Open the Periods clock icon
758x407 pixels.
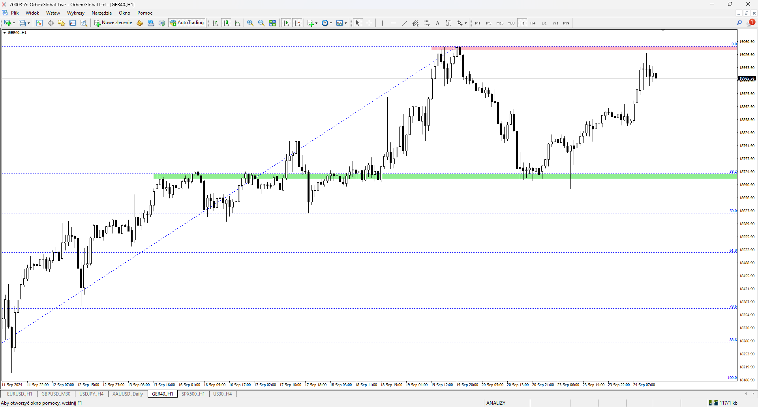pyautogui.click(x=325, y=23)
